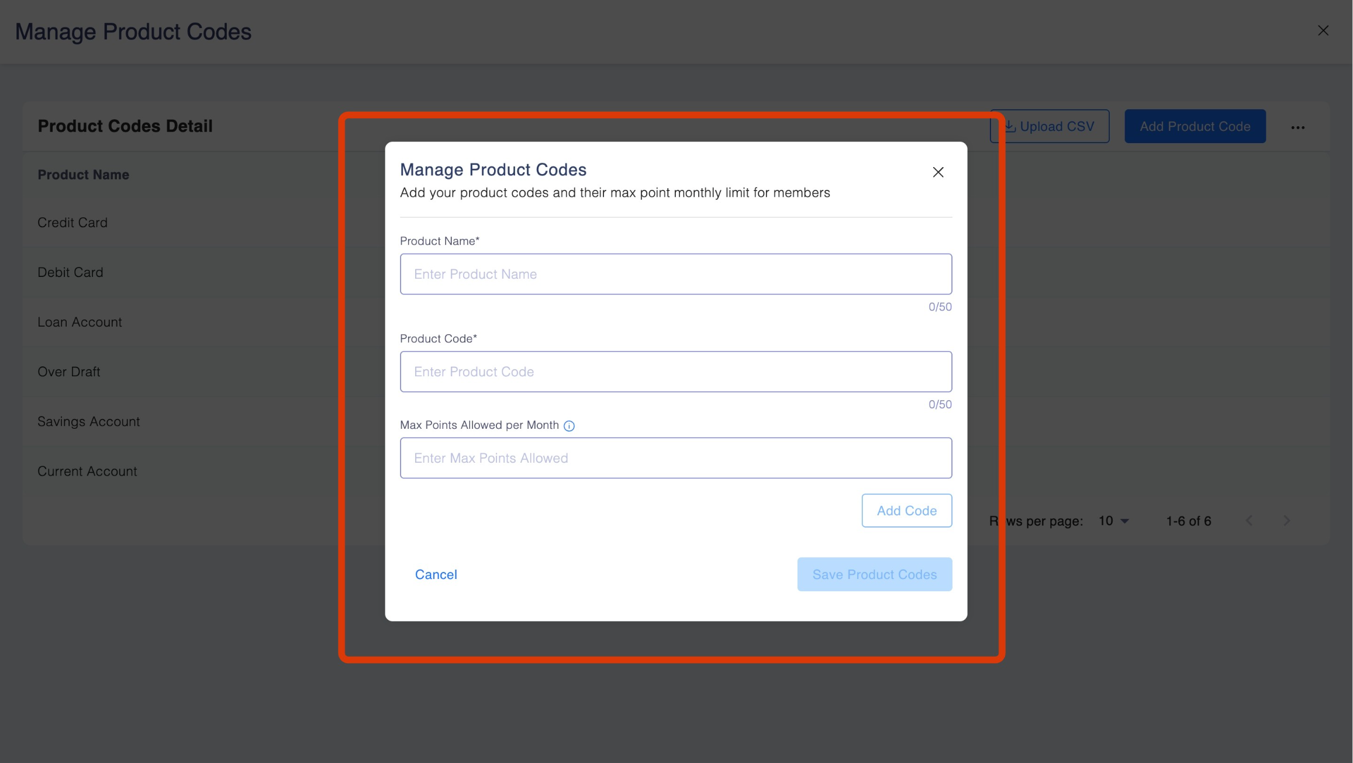This screenshot has height=763, width=1353.
Task: Open the three-dot more options menu
Action: 1297,127
